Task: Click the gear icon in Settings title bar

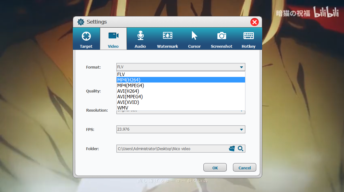Action: [81, 22]
